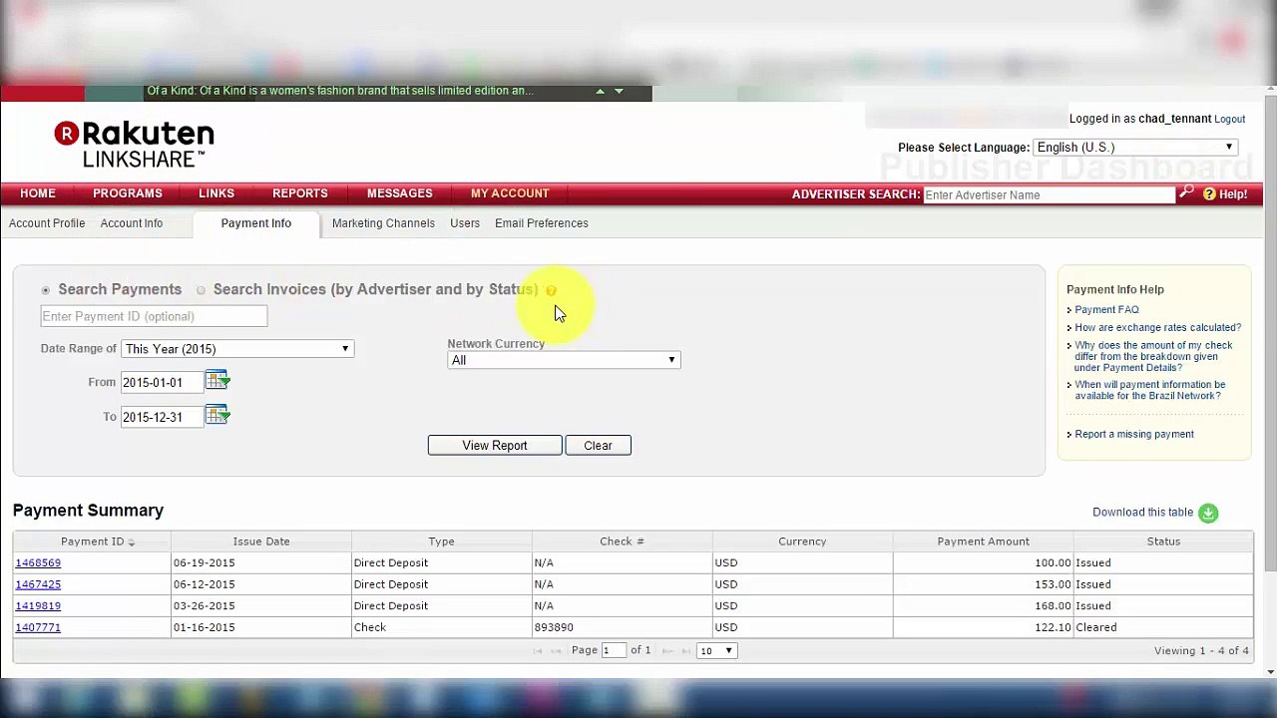This screenshot has height=718, width=1277.
Task: Sort by Type column header
Action: pyautogui.click(x=441, y=541)
